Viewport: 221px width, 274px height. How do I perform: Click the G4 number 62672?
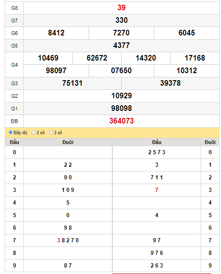click(x=97, y=58)
